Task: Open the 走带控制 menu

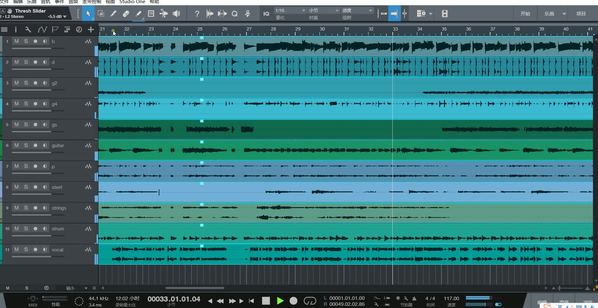Action: 91,2
